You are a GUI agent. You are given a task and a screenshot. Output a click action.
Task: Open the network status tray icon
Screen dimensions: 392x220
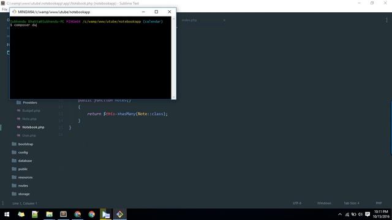point(347,215)
